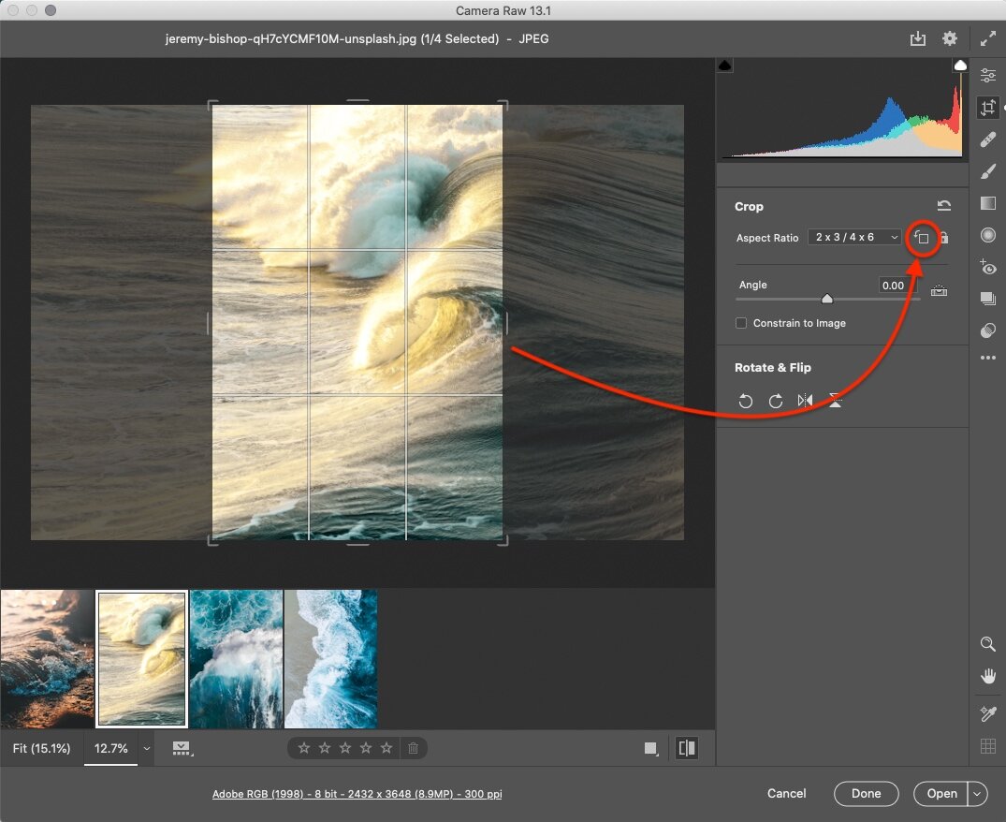Viewport: 1006px width, 822px height.
Task: Click Fit (15.1%) zoom option
Action: point(42,748)
